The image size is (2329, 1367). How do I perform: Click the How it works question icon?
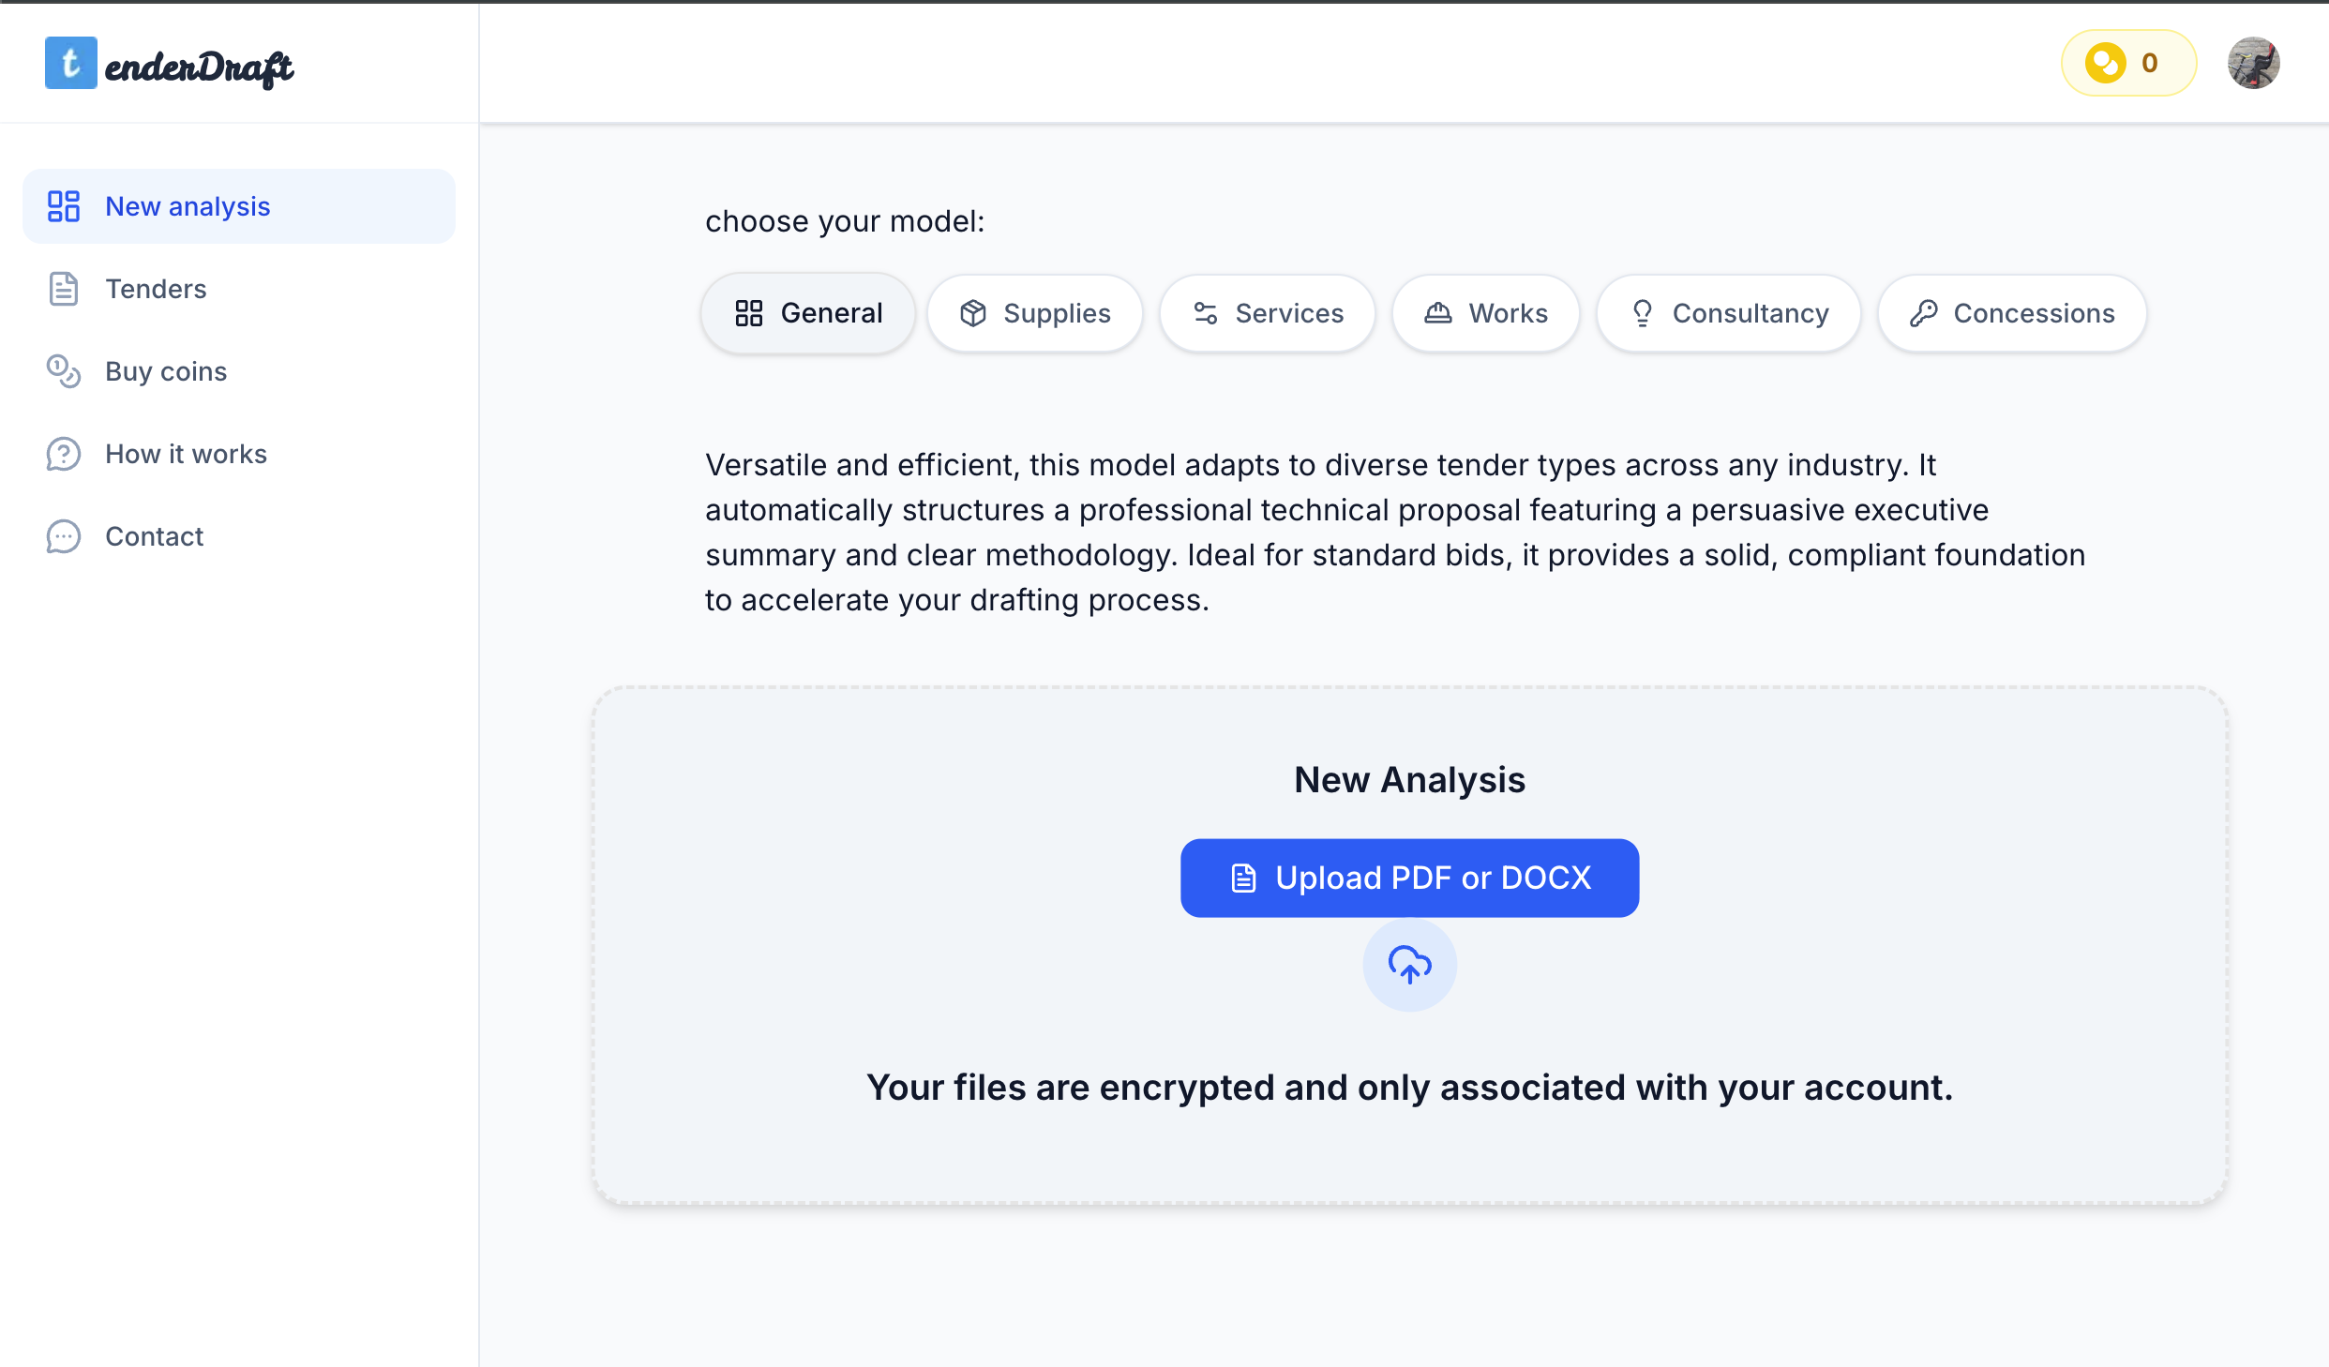point(64,454)
